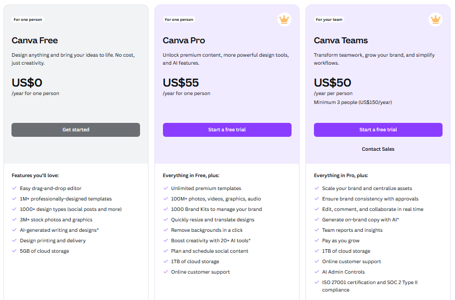This screenshot has height=300, width=455.
Task: Click the crown icon on Canva Pro card
Action: [284, 19]
